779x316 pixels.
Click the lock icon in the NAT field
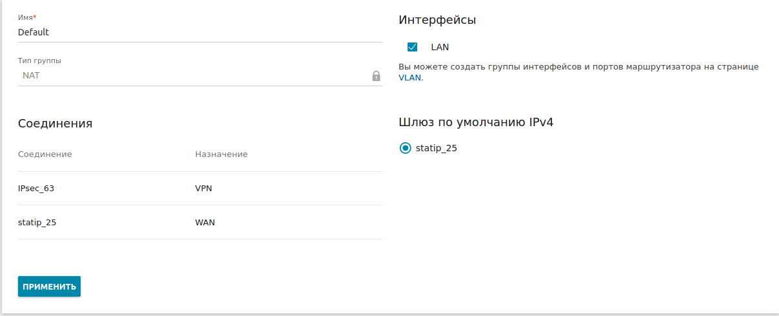[376, 76]
